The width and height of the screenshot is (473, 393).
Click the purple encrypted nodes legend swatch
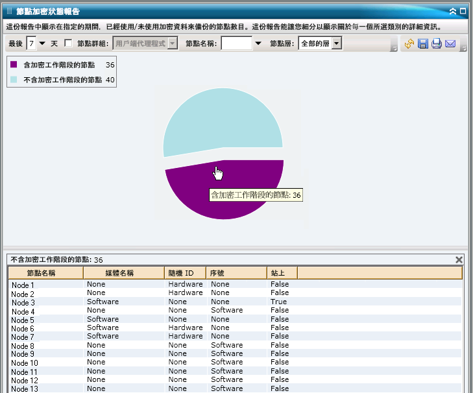pos(14,65)
